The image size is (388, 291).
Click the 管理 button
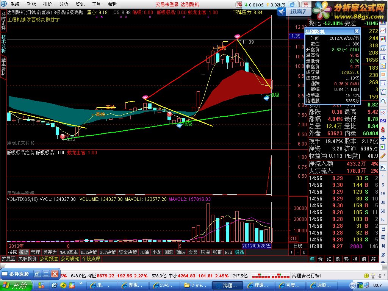[x=35, y=252]
